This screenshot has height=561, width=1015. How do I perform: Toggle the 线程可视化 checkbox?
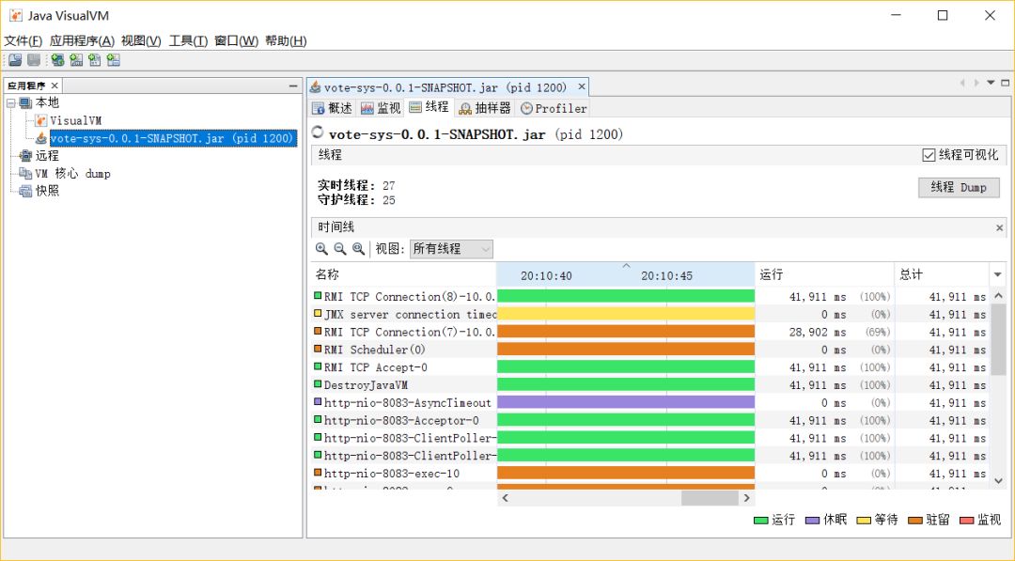click(929, 155)
